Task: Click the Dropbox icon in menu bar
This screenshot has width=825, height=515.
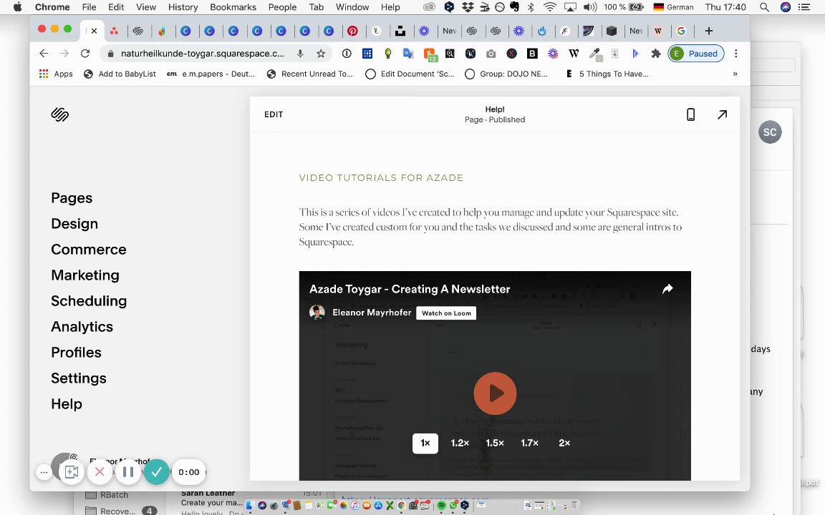Action: click(x=467, y=7)
